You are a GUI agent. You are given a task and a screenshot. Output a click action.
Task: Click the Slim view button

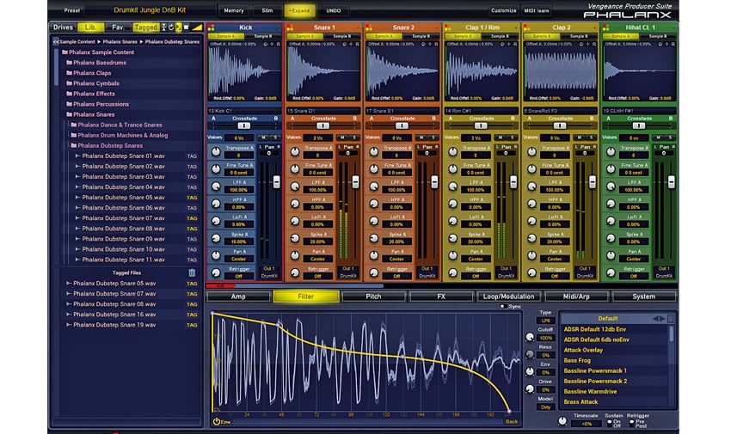(x=267, y=10)
